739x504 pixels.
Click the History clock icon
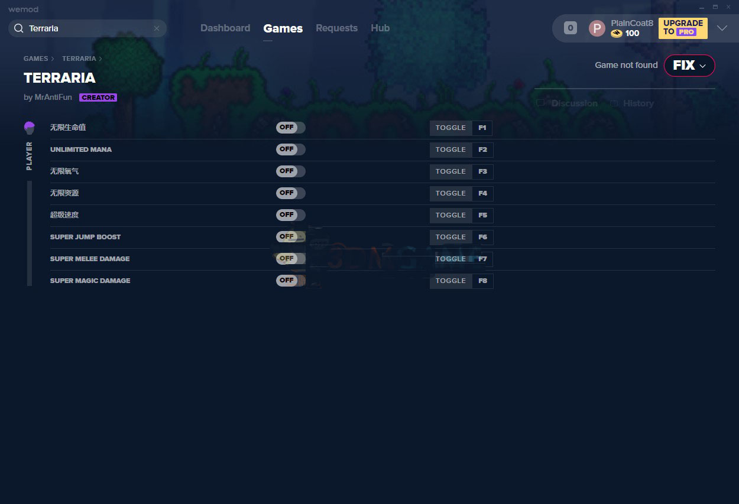click(614, 103)
